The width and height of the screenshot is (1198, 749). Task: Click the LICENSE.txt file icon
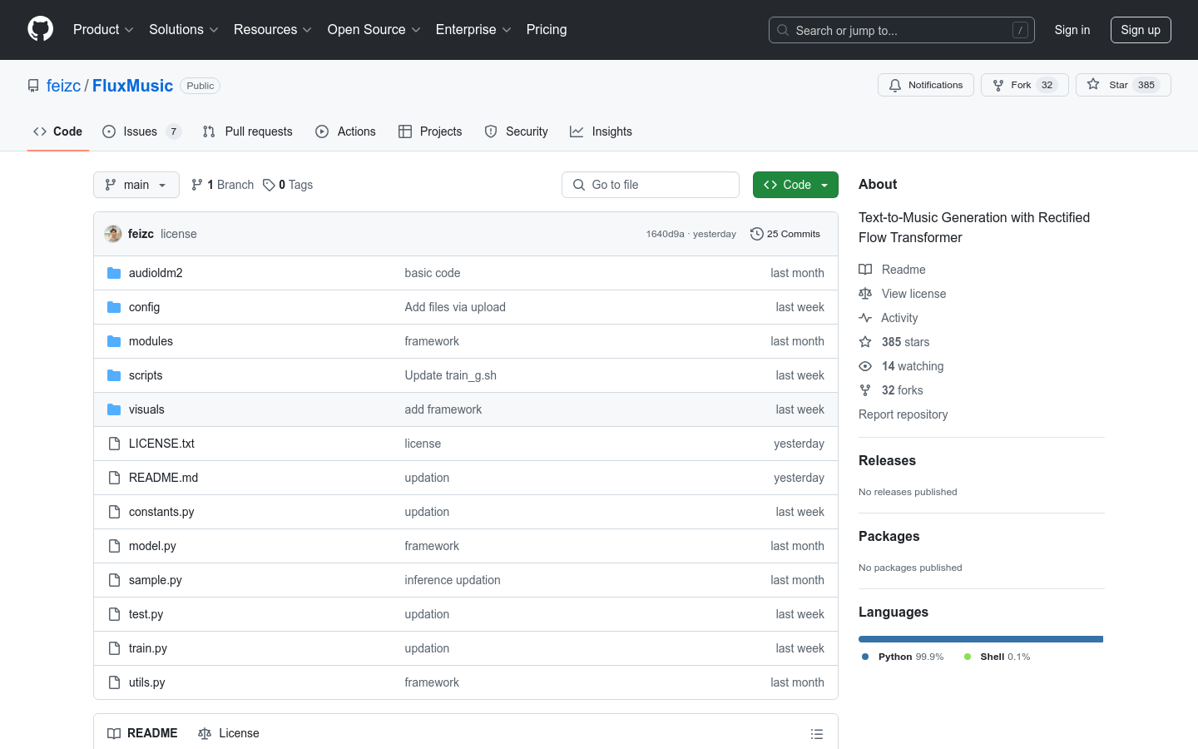114,444
